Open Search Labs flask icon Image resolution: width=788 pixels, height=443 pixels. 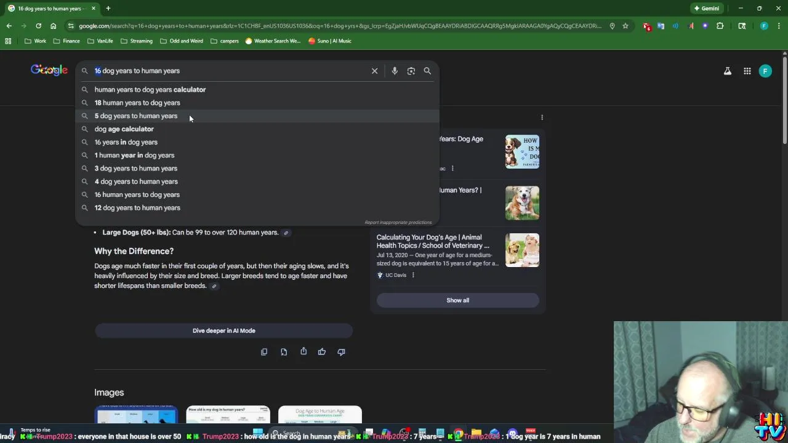pyautogui.click(x=728, y=71)
